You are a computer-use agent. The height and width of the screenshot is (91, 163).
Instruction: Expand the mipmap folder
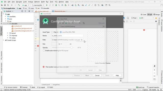8,35
